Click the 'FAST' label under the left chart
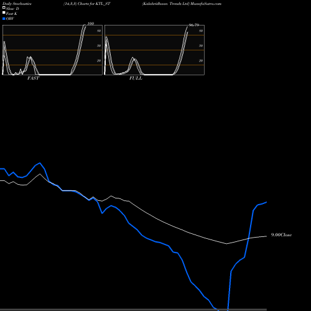The image size is (311, 311). (33, 78)
